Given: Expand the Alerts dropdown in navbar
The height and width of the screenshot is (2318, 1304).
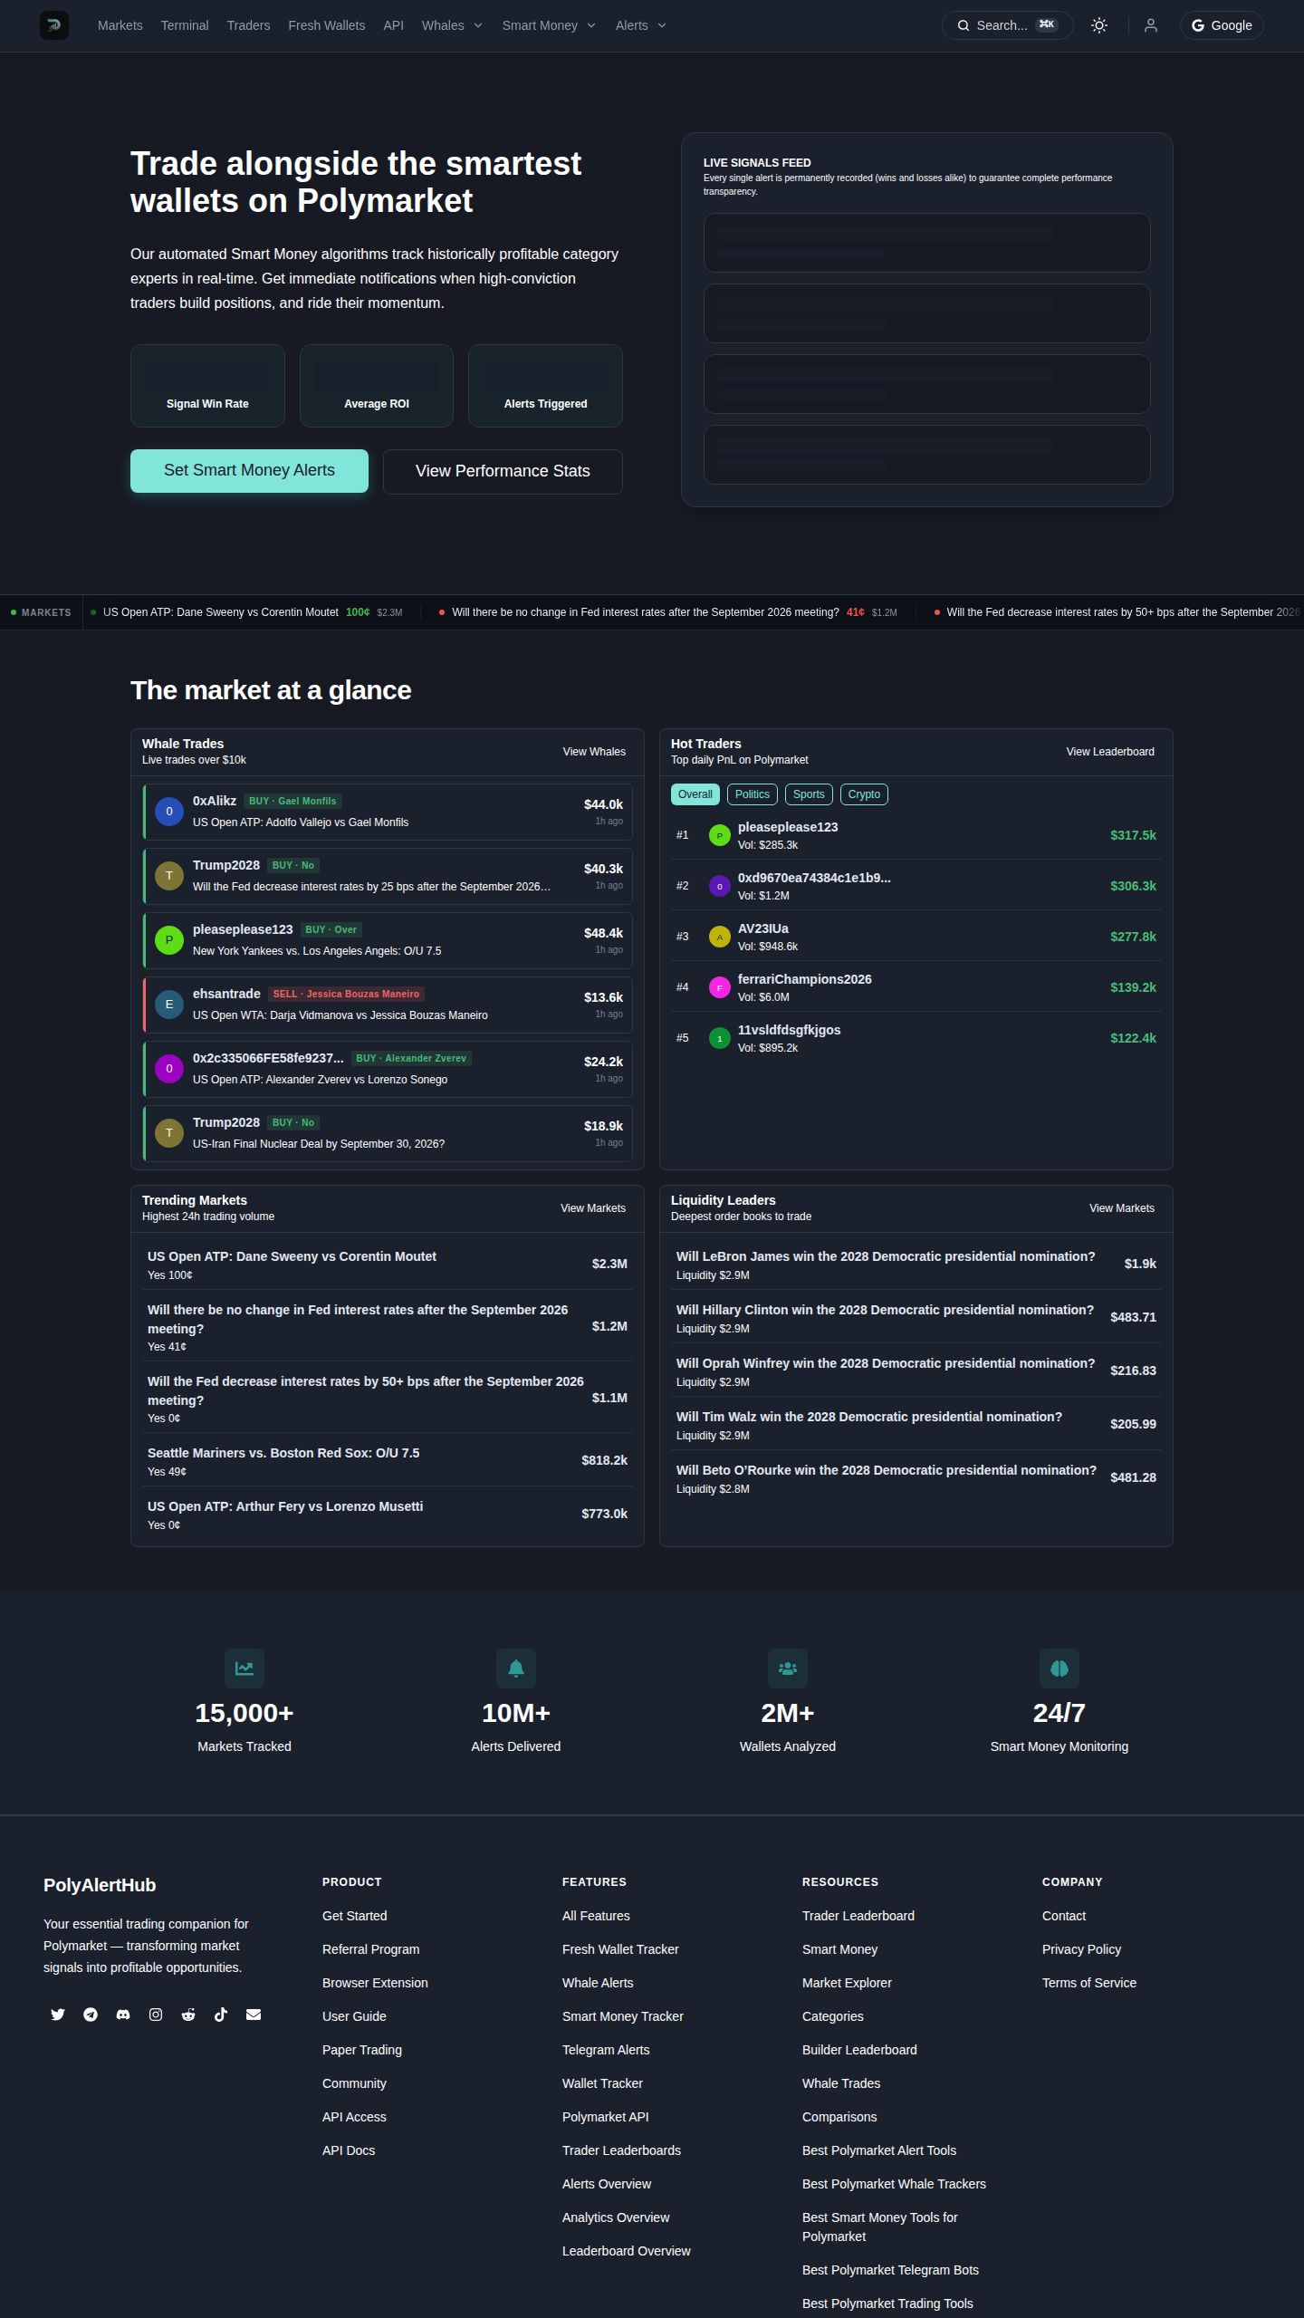Looking at the screenshot, I should pyautogui.click(x=641, y=25).
